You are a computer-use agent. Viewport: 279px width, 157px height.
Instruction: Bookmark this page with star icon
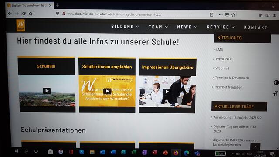(x=233, y=15)
